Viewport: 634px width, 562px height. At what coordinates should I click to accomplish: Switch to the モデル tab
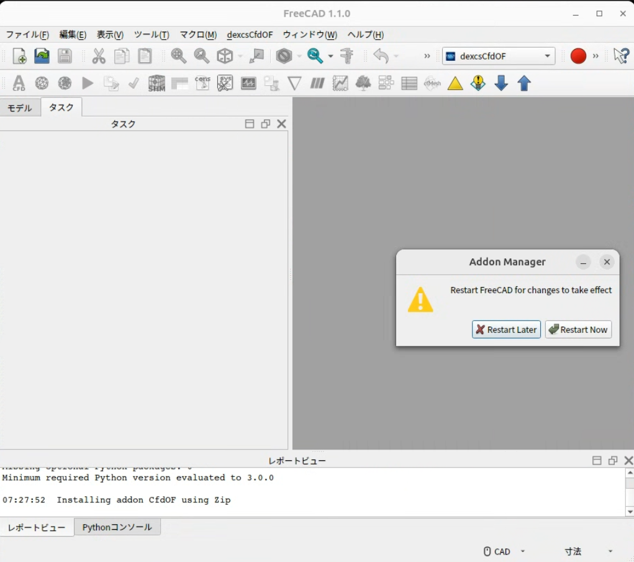click(x=20, y=107)
